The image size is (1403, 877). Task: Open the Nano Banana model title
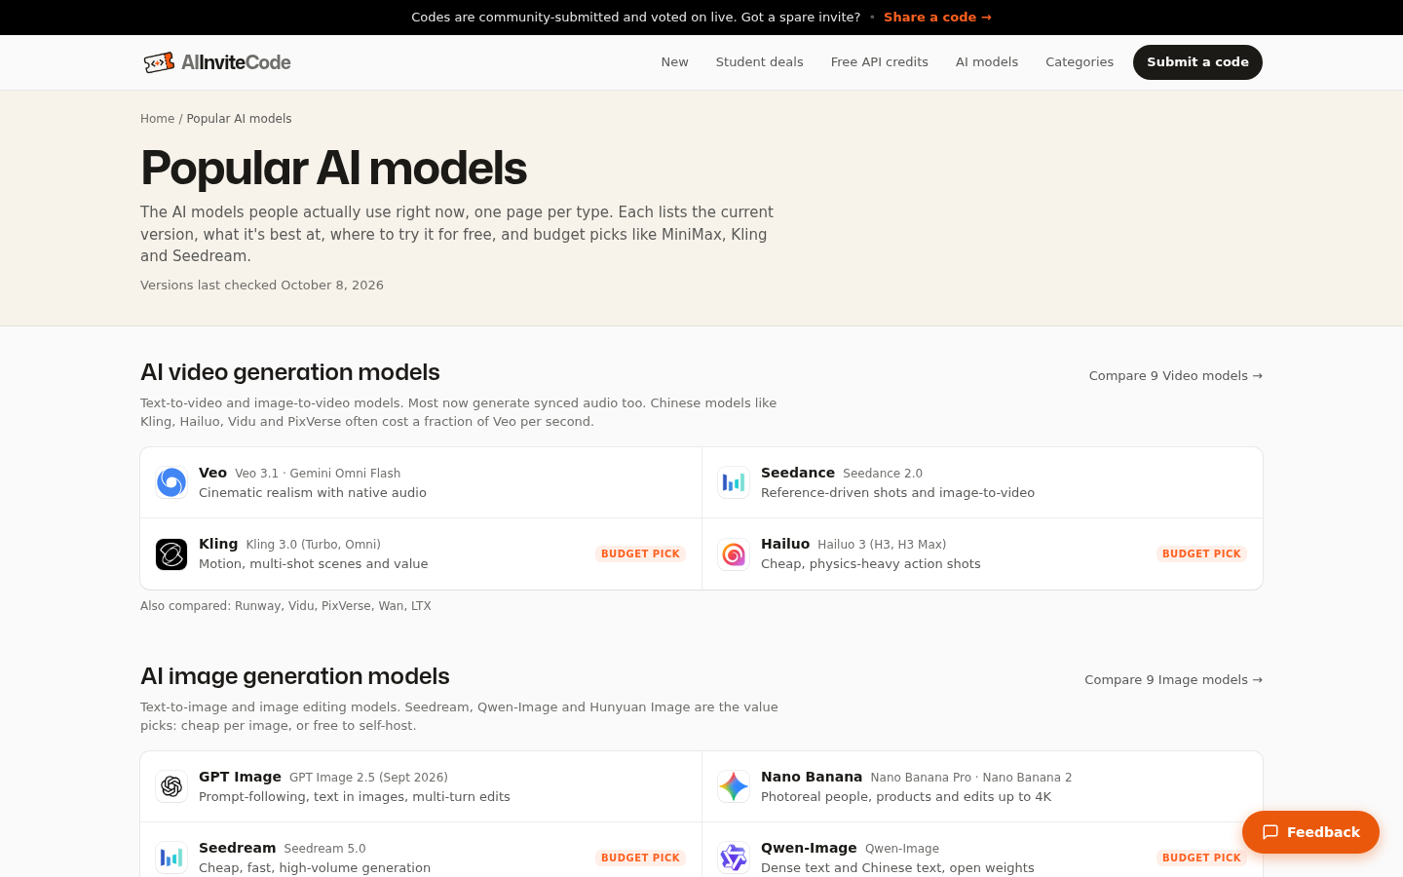(811, 777)
